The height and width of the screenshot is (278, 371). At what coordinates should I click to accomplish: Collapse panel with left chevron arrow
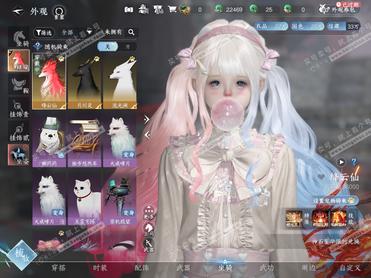(x=148, y=135)
